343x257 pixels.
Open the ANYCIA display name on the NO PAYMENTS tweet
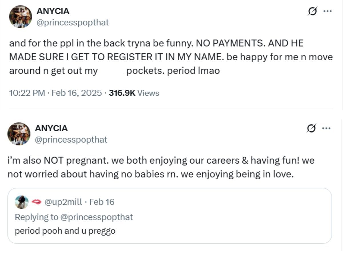[53, 11]
